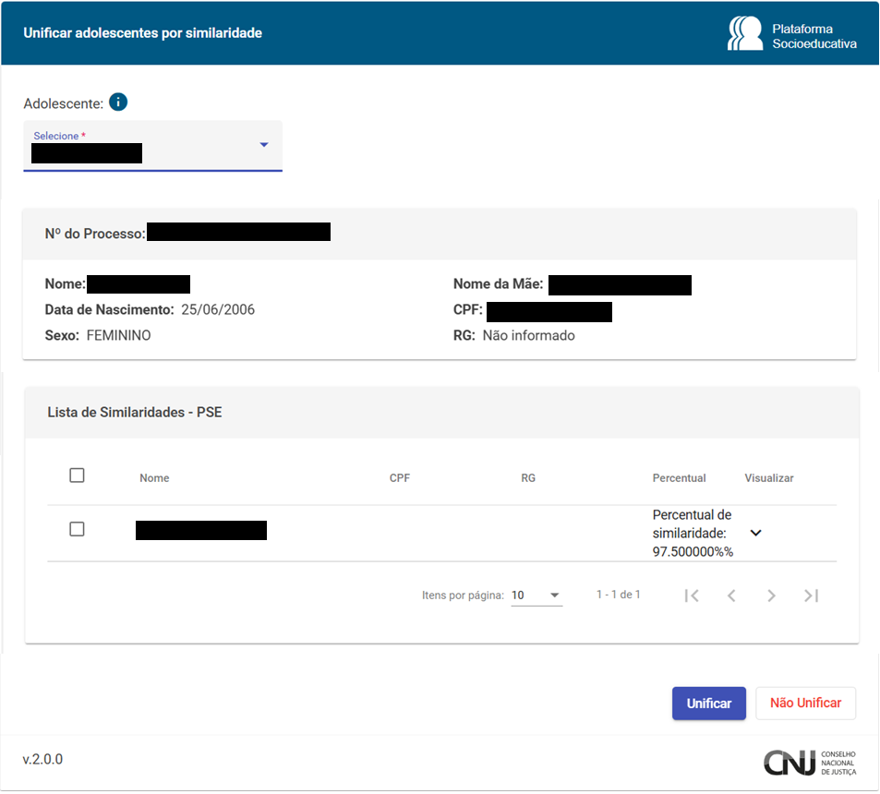The height and width of the screenshot is (794, 880).
Task: Click the CPF column header
Action: [x=400, y=478]
